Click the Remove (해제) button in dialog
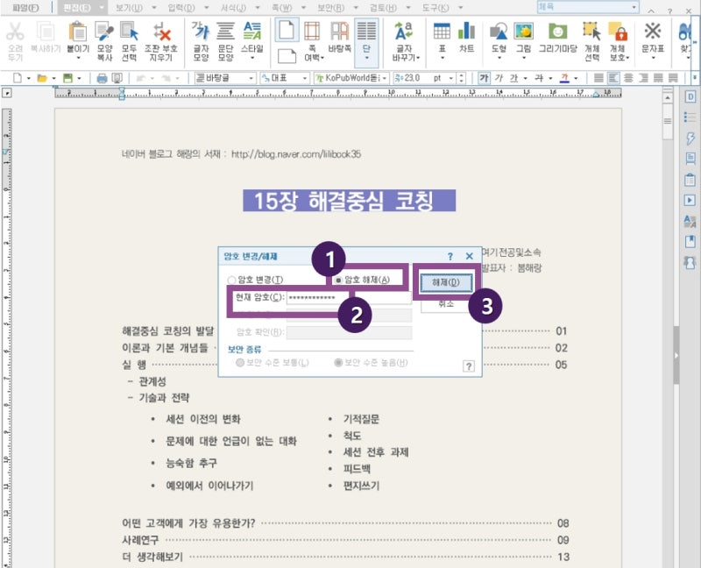Viewport: 701px width, 568px height. click(446, 282)
